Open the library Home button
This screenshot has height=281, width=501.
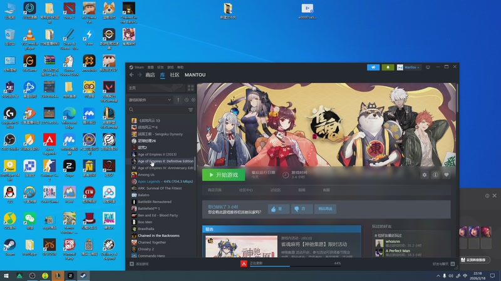pyautogui.click(x=156, y=87)
